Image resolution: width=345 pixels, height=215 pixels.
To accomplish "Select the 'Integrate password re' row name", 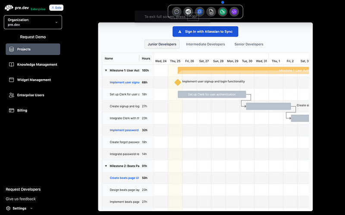I will tap(125, 154).
